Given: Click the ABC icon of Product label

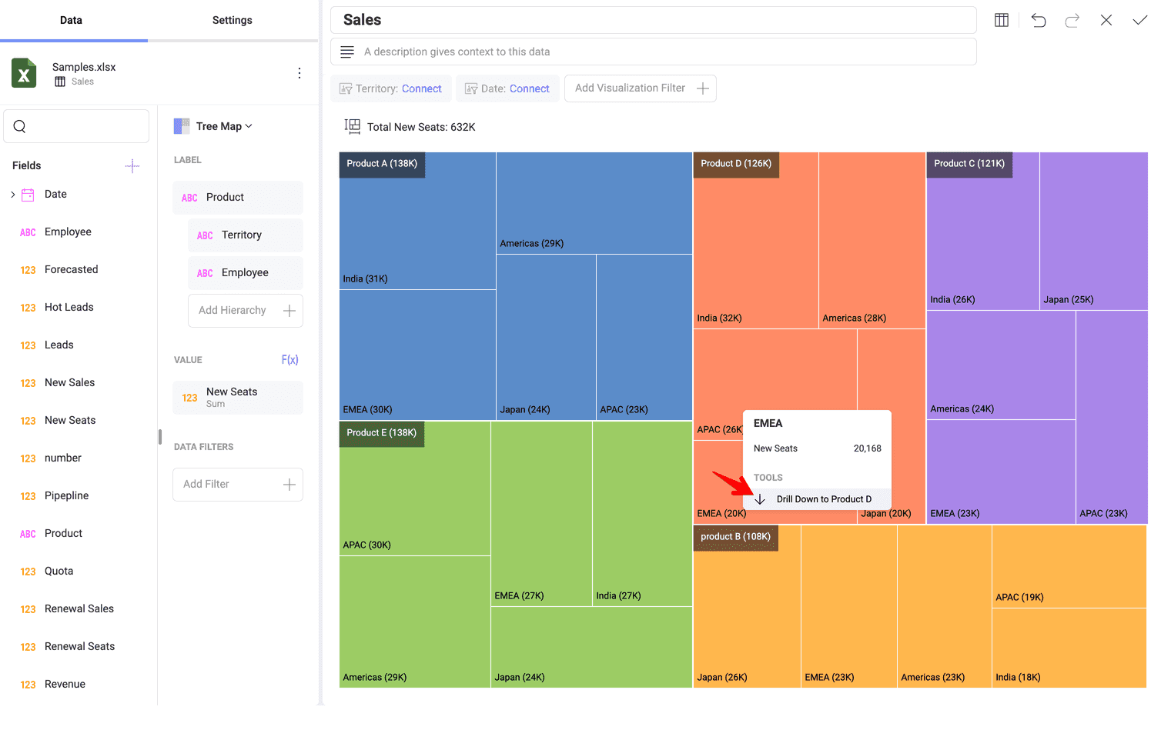Looking at the screenshot, I should pyautogui.click(x=189, y=198).
